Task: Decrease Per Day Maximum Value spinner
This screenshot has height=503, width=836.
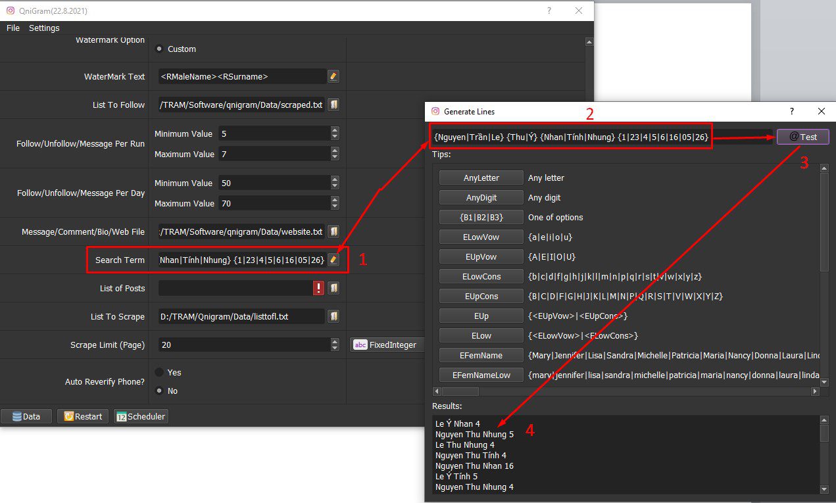Action: tap(335, 206)
